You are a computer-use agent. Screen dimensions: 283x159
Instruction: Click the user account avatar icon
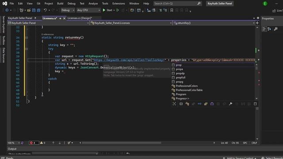pos(265,4)
